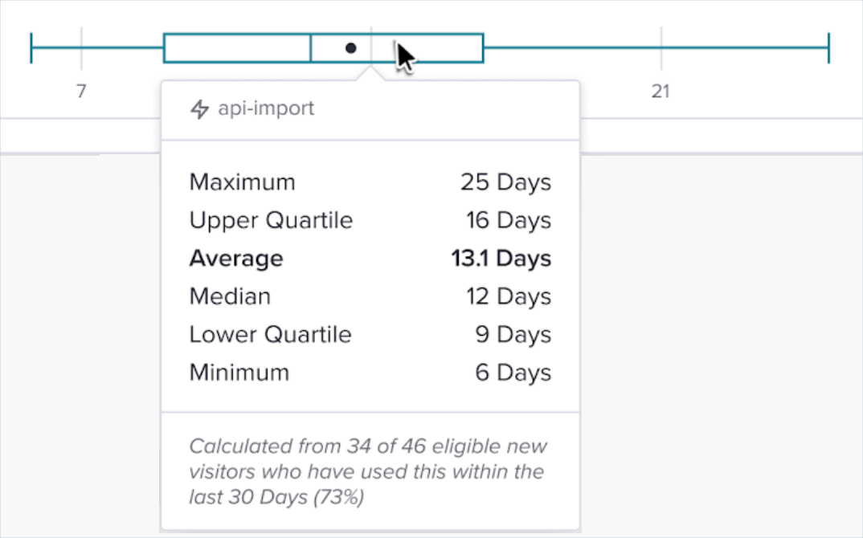Image resolution: width=863 pixels, height=538 pixels.
Task: Select the bold Average 13.1 Days row
Action: click(370, 259)
